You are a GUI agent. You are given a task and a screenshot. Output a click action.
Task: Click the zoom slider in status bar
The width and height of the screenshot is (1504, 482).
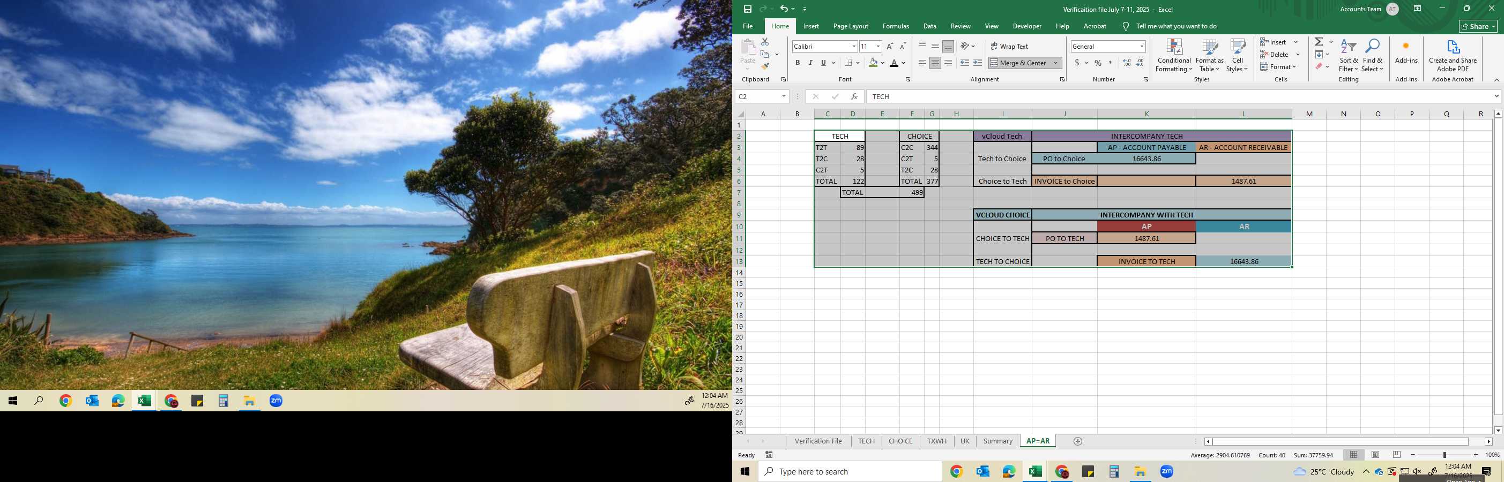(x=1444, y=455)
